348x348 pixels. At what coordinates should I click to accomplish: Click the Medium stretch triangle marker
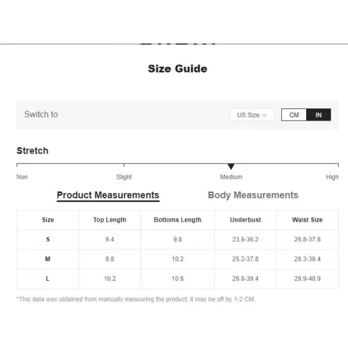click(x=231, y=166)
